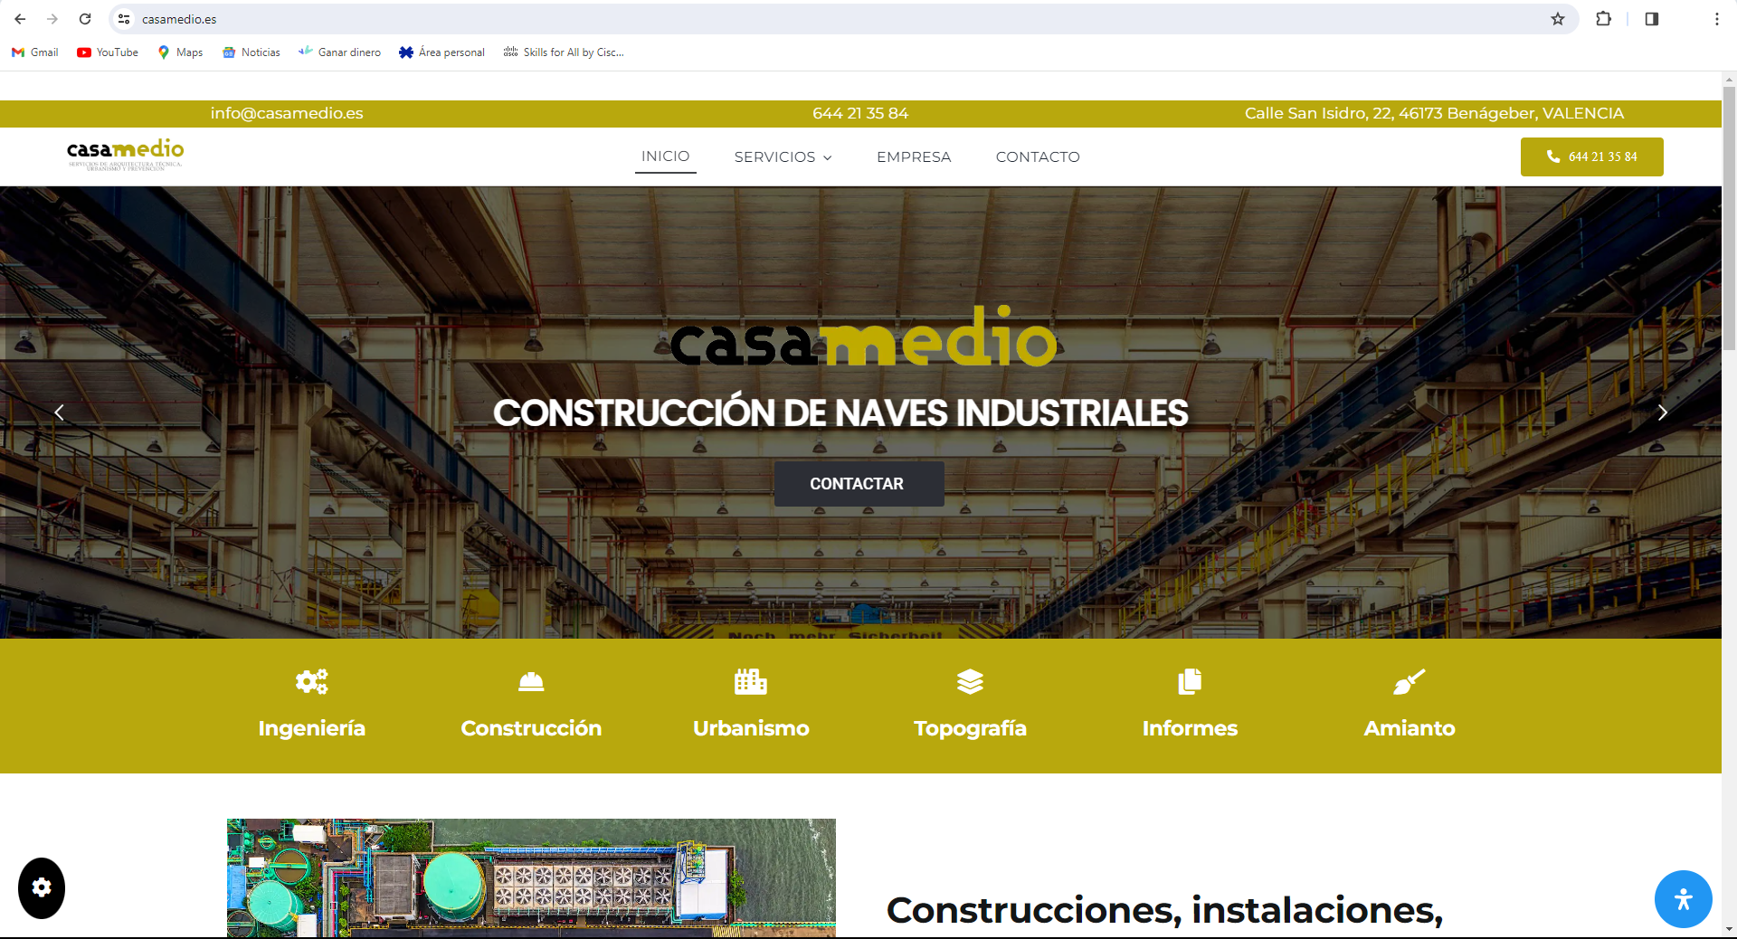Click the 'CONSTRUCCIÓN DE NAVES INDUSTRIALES' heading

pyautogui.click(x=840, y=413)
